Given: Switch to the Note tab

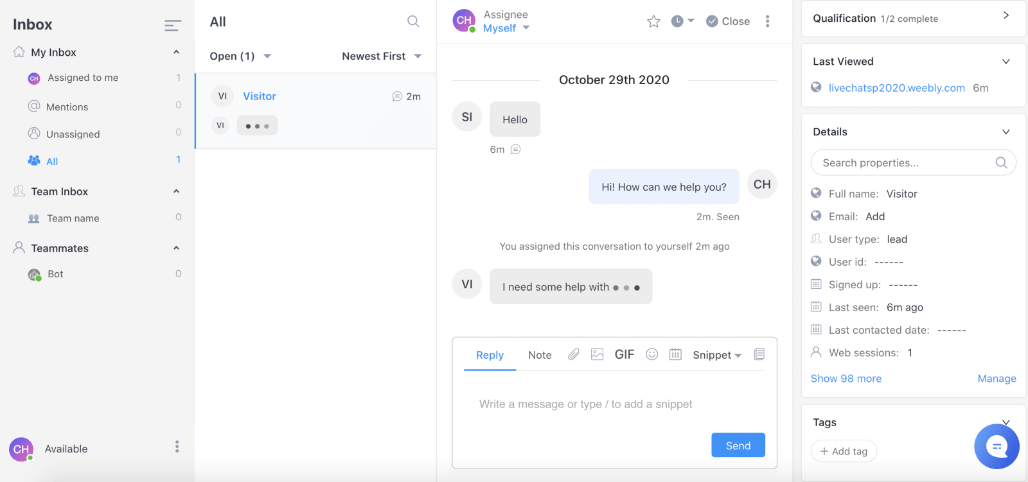Looking at the screenshot, I should pos(540,355).
